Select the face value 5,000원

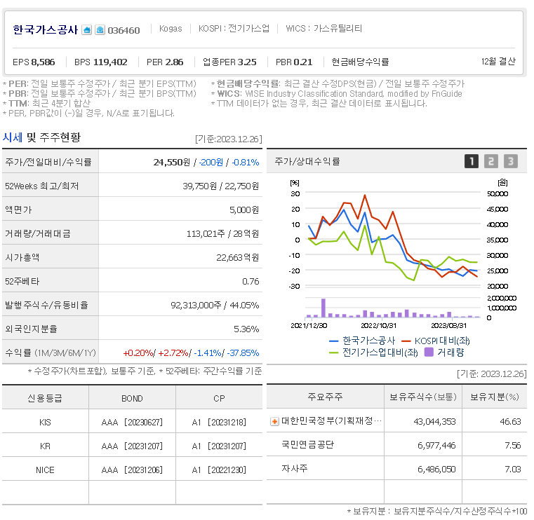244,210
